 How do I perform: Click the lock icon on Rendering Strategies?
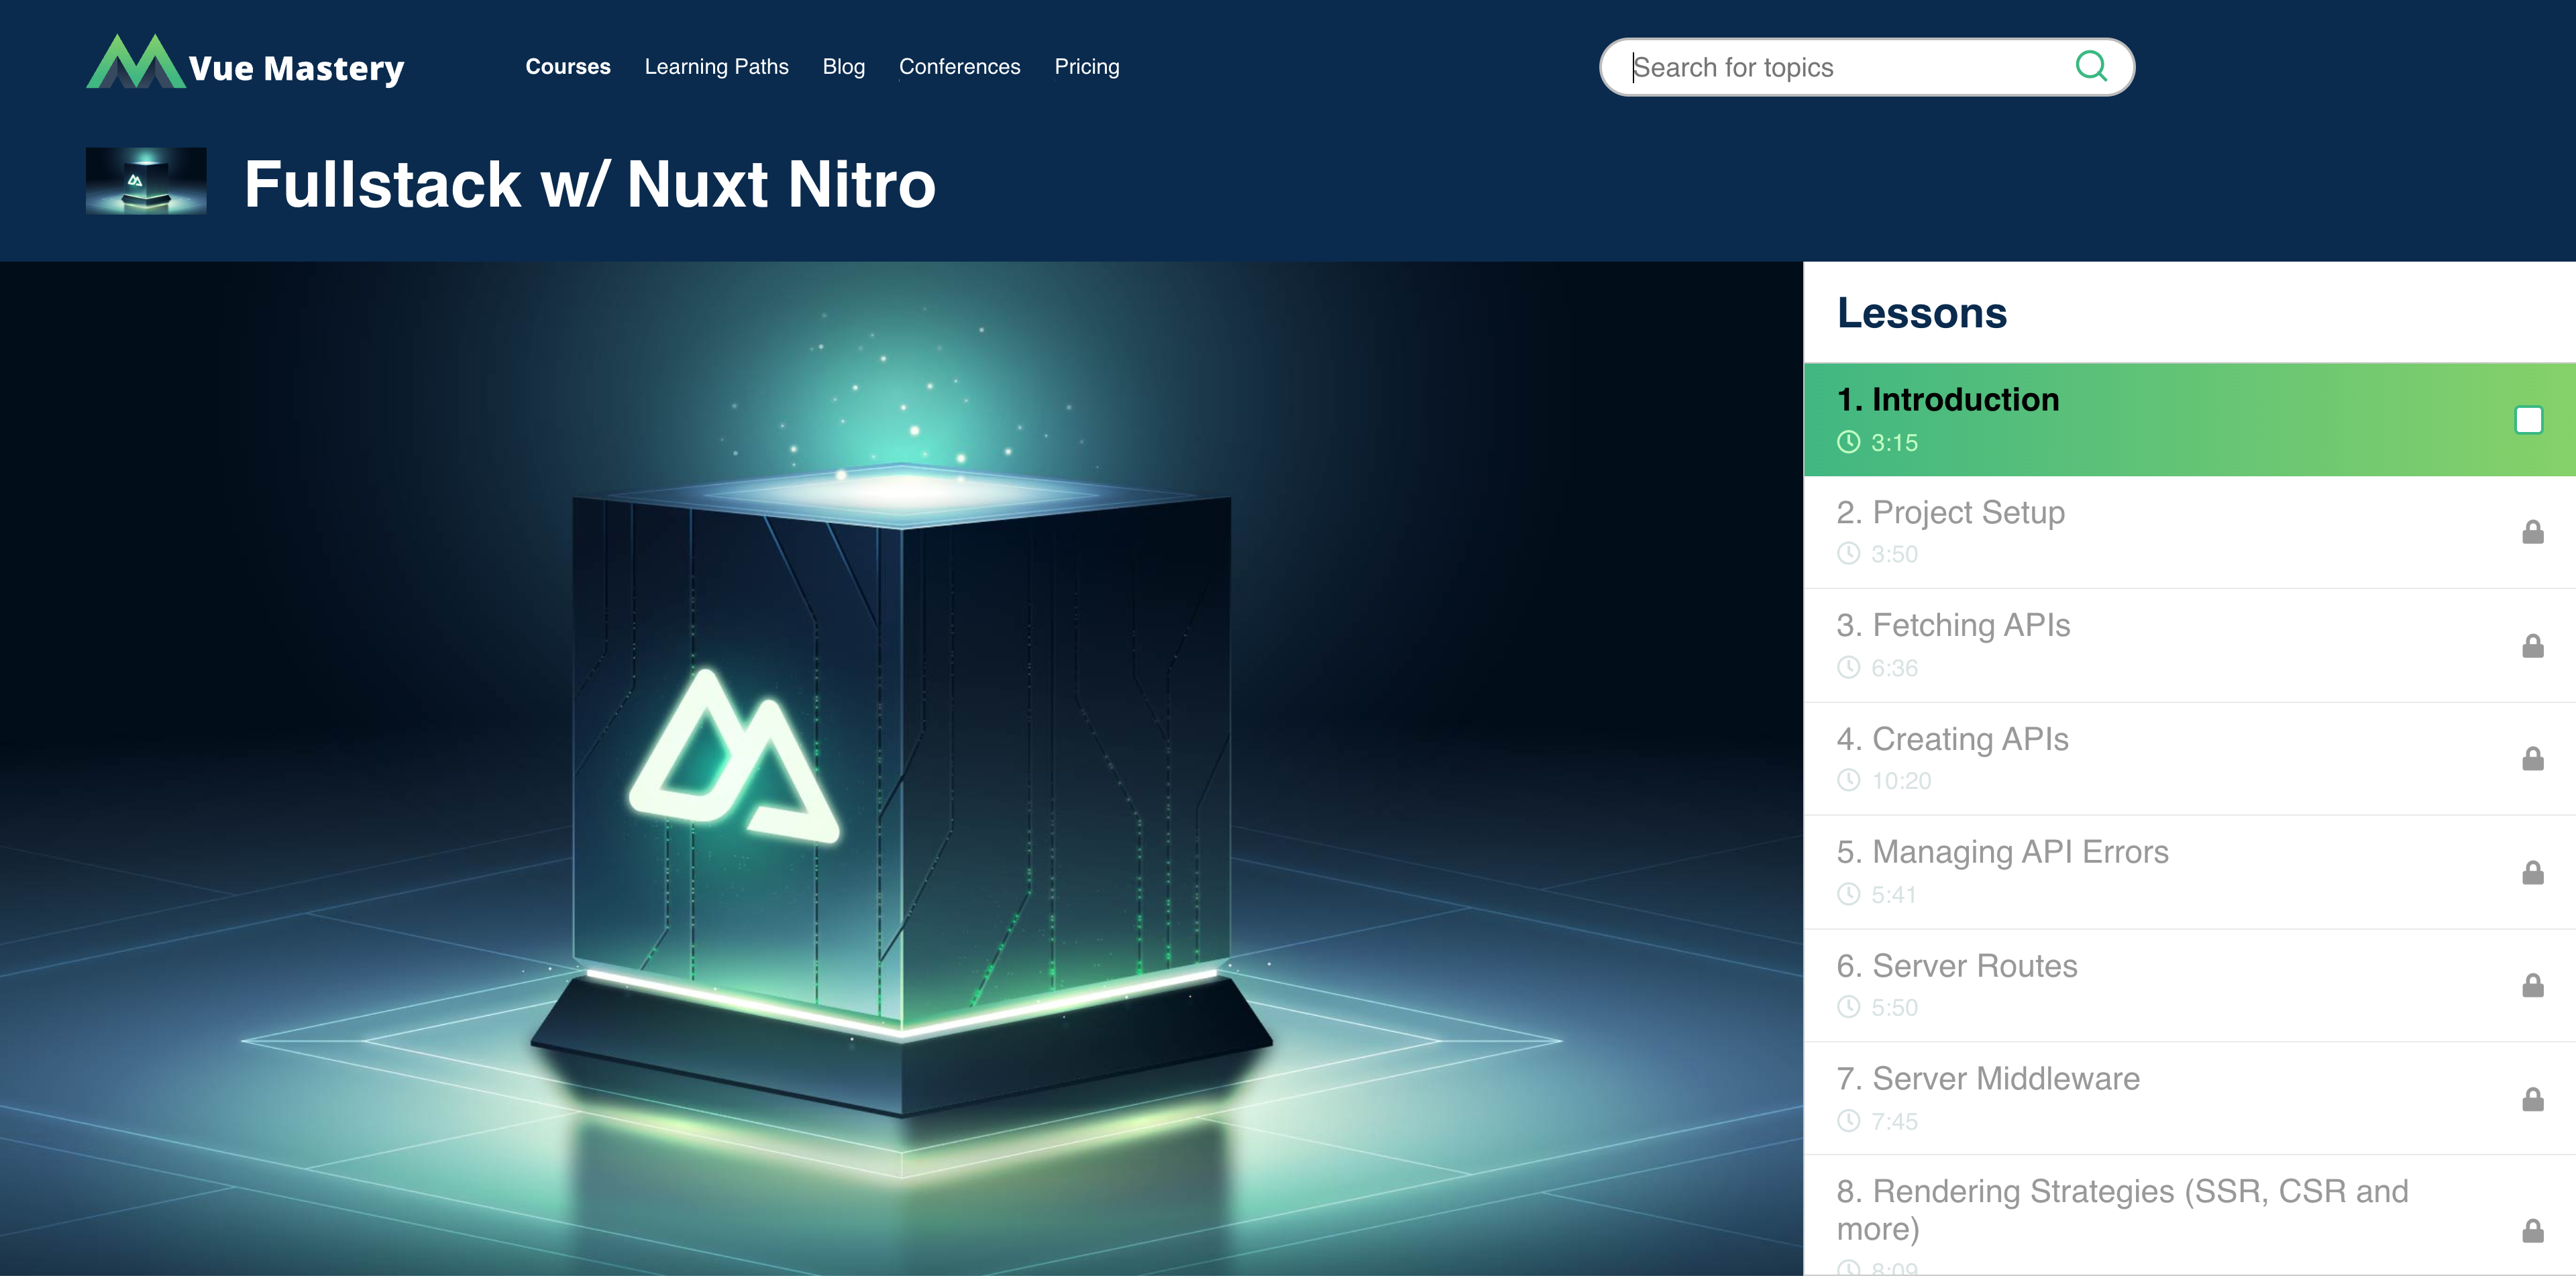click(2532, 1231)
